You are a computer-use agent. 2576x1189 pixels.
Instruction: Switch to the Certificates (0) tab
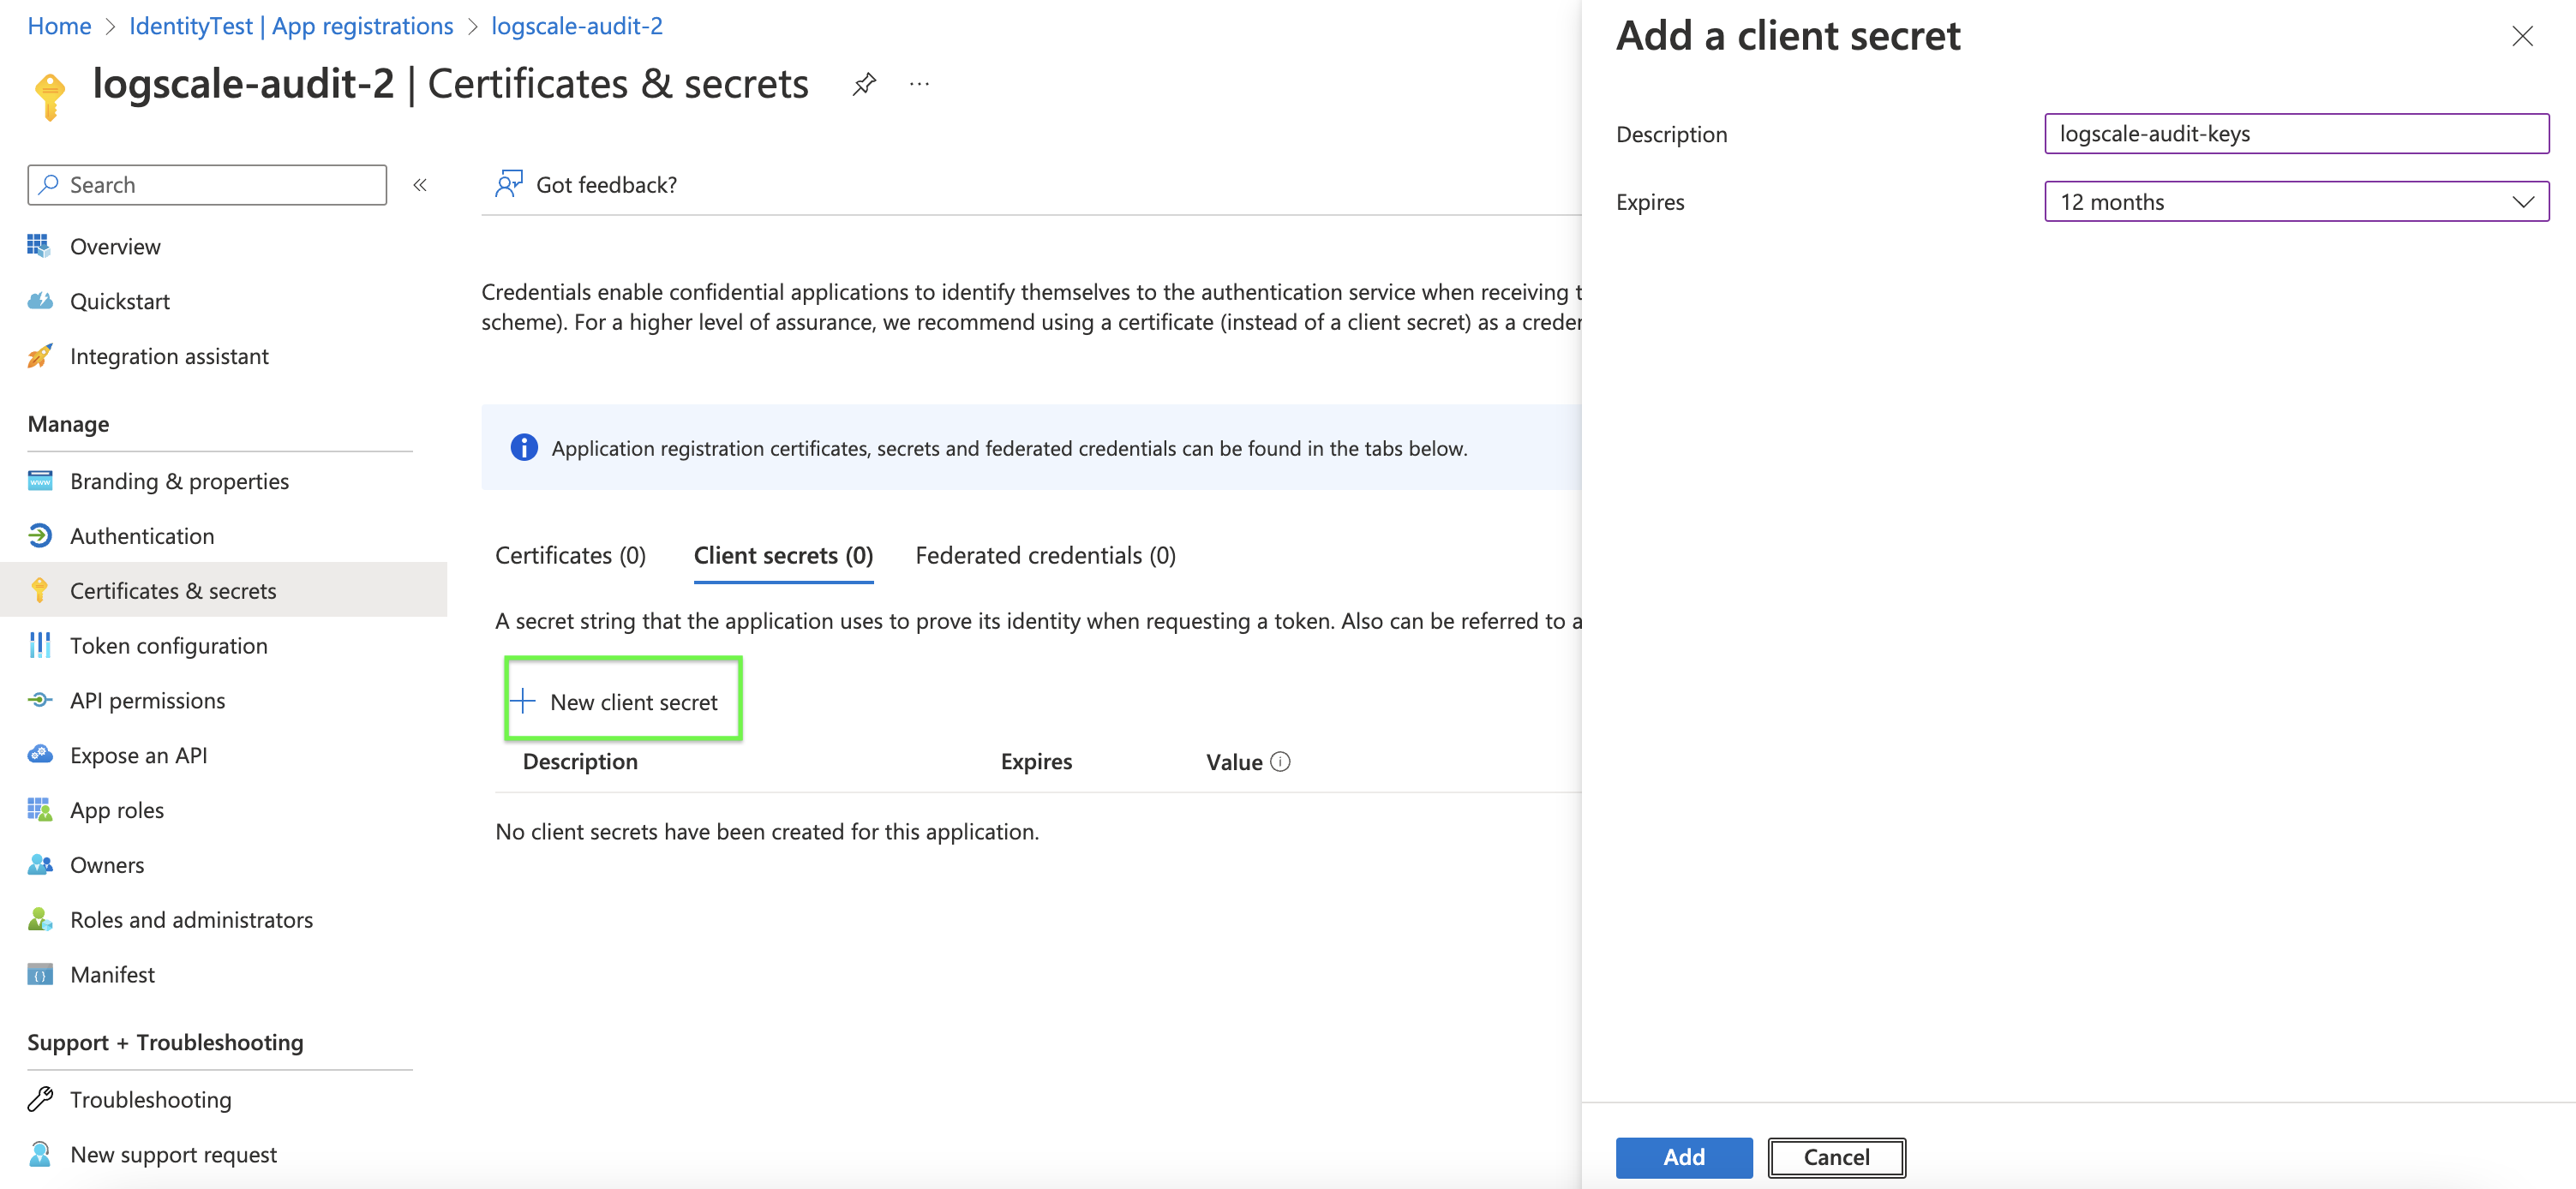[x=570, y=555]
